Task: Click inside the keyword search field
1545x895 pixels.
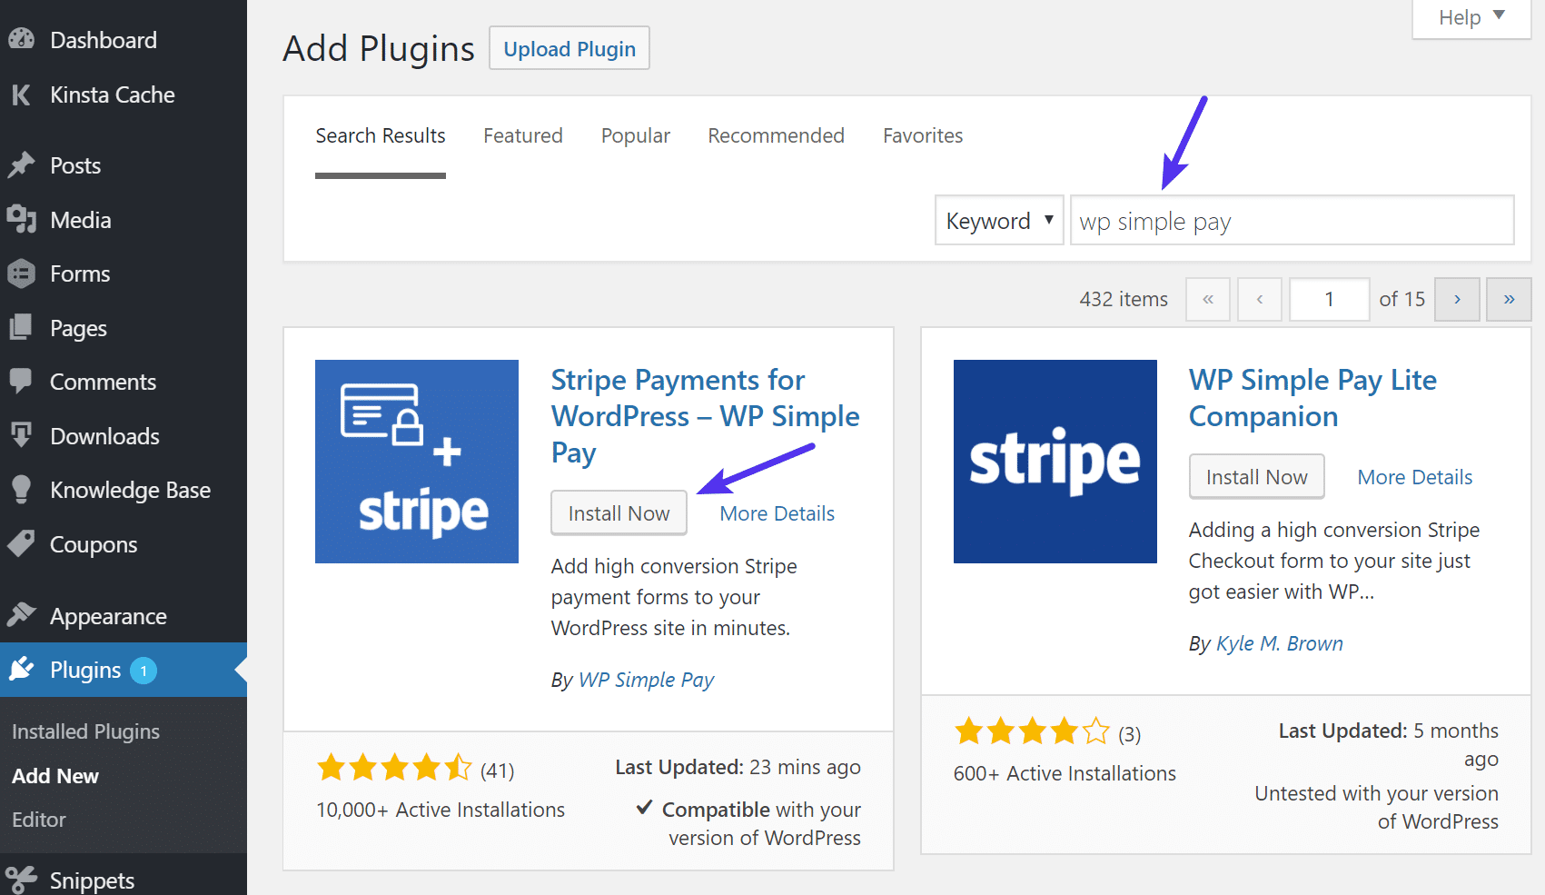Action: pyautogui.click(x=1290, y=220)
